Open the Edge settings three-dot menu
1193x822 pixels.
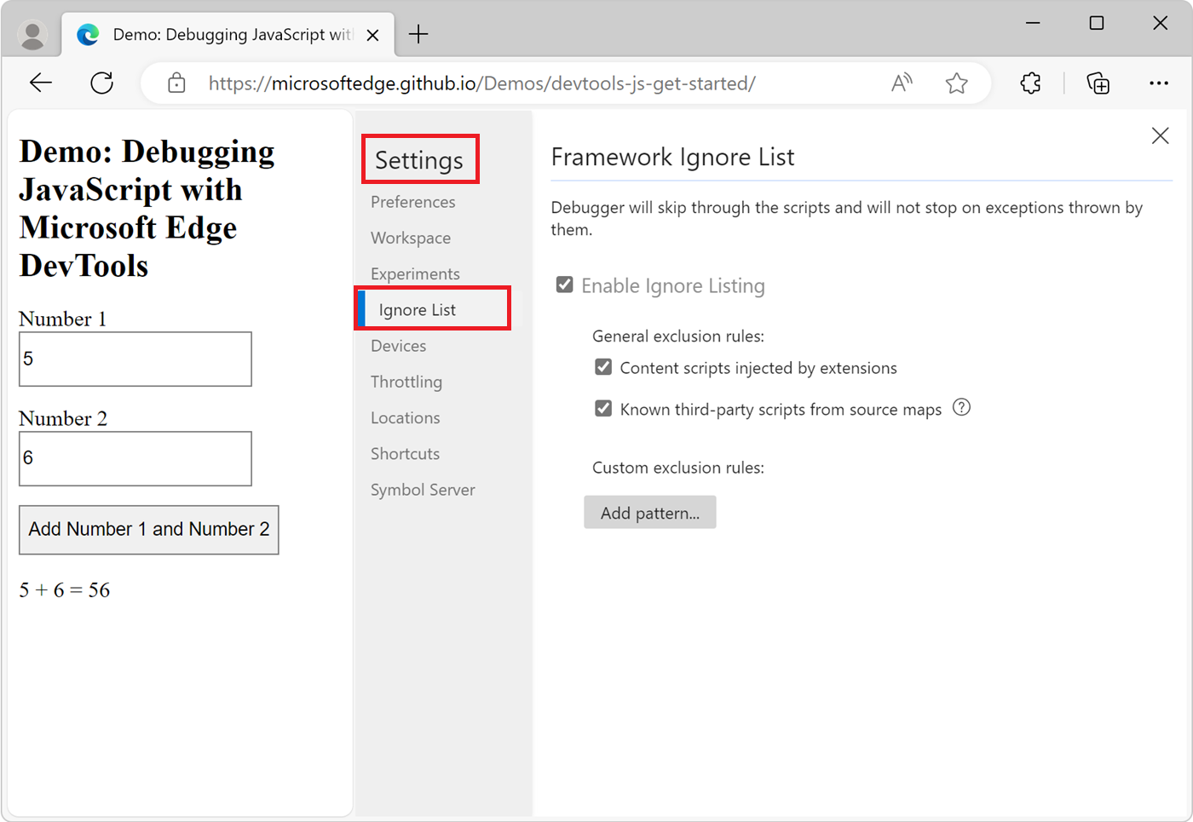coord(1160,83)
